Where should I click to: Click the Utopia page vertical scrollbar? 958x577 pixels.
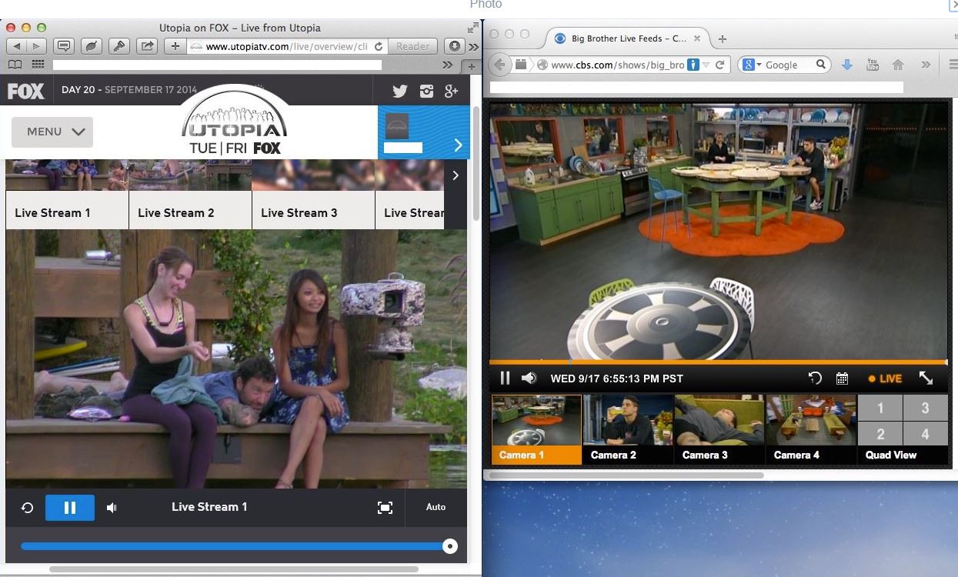[x=476, y=162]
